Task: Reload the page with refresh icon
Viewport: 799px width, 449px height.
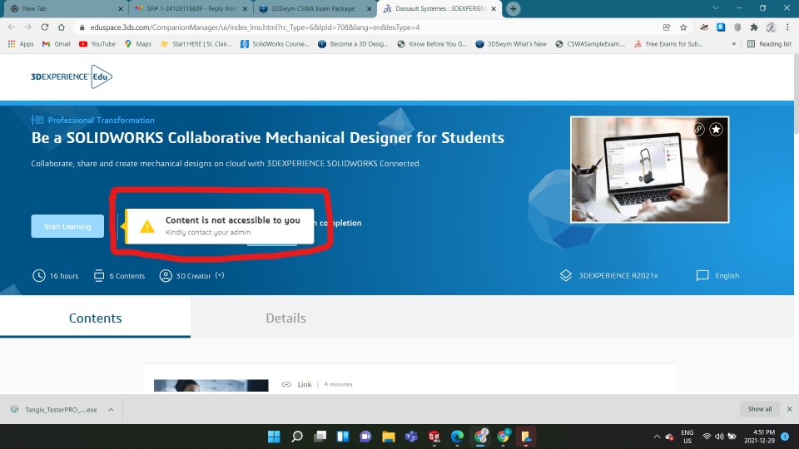Action: [x=45, y=27]
